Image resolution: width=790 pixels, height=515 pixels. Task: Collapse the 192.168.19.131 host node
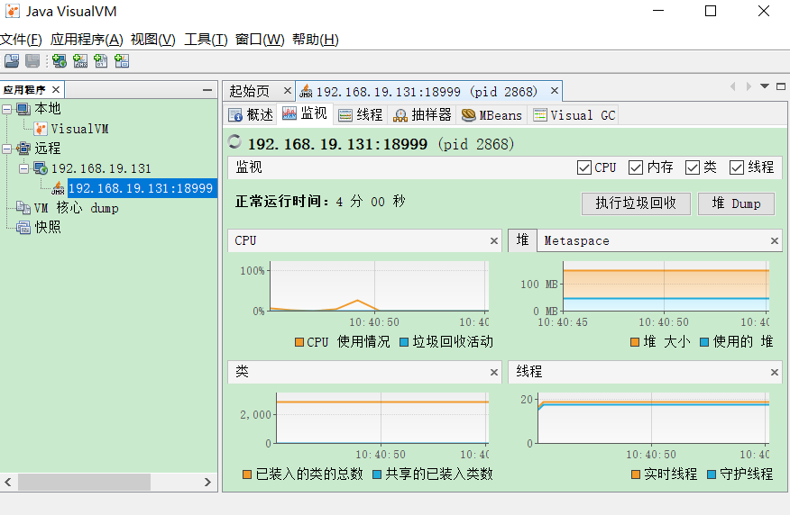(24, 168)
